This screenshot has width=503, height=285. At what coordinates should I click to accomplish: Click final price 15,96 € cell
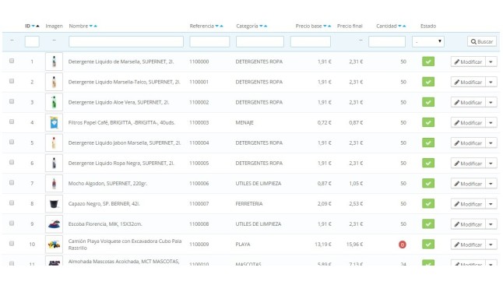coord(354,245)
